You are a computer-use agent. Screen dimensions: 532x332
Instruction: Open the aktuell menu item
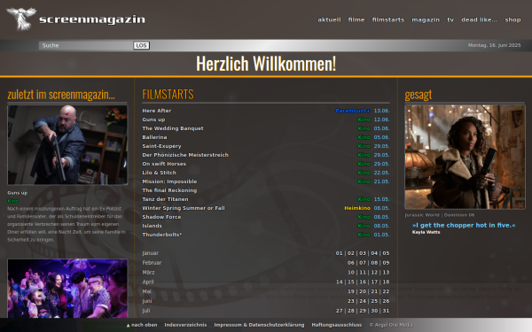[x=329, y=19]
